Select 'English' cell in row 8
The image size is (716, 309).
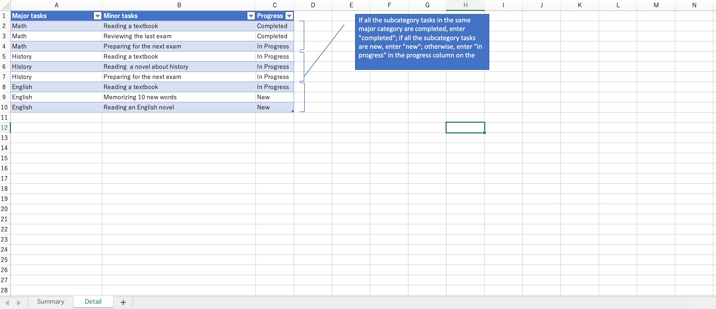(x=56, y=87)
